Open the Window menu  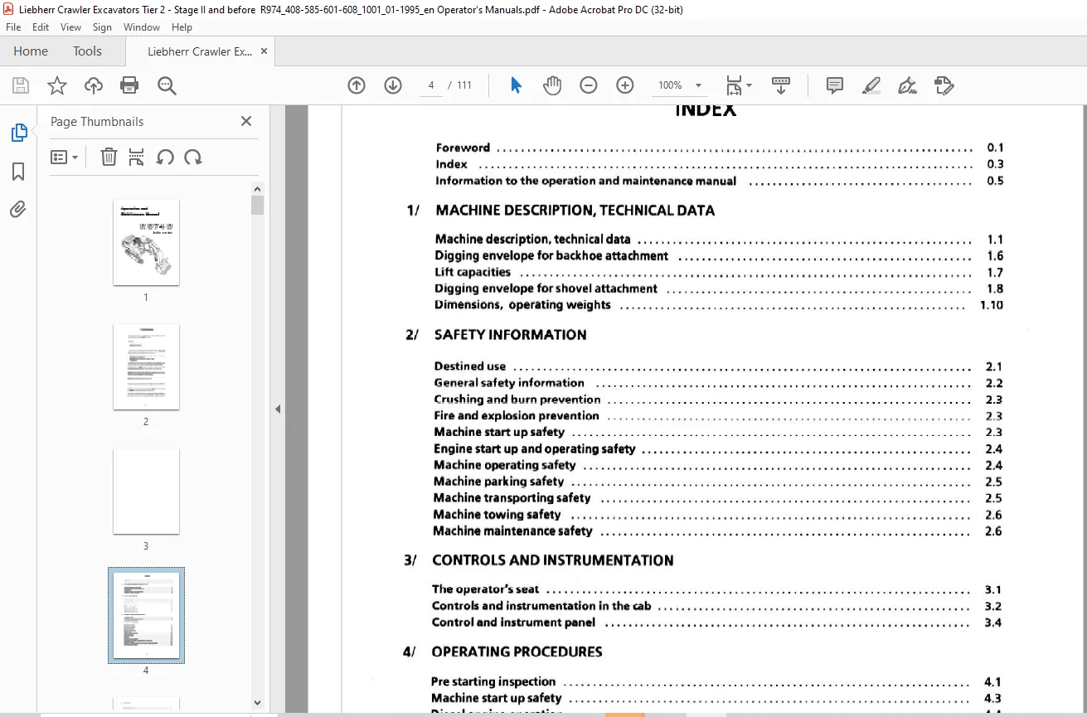click(142, 27)
